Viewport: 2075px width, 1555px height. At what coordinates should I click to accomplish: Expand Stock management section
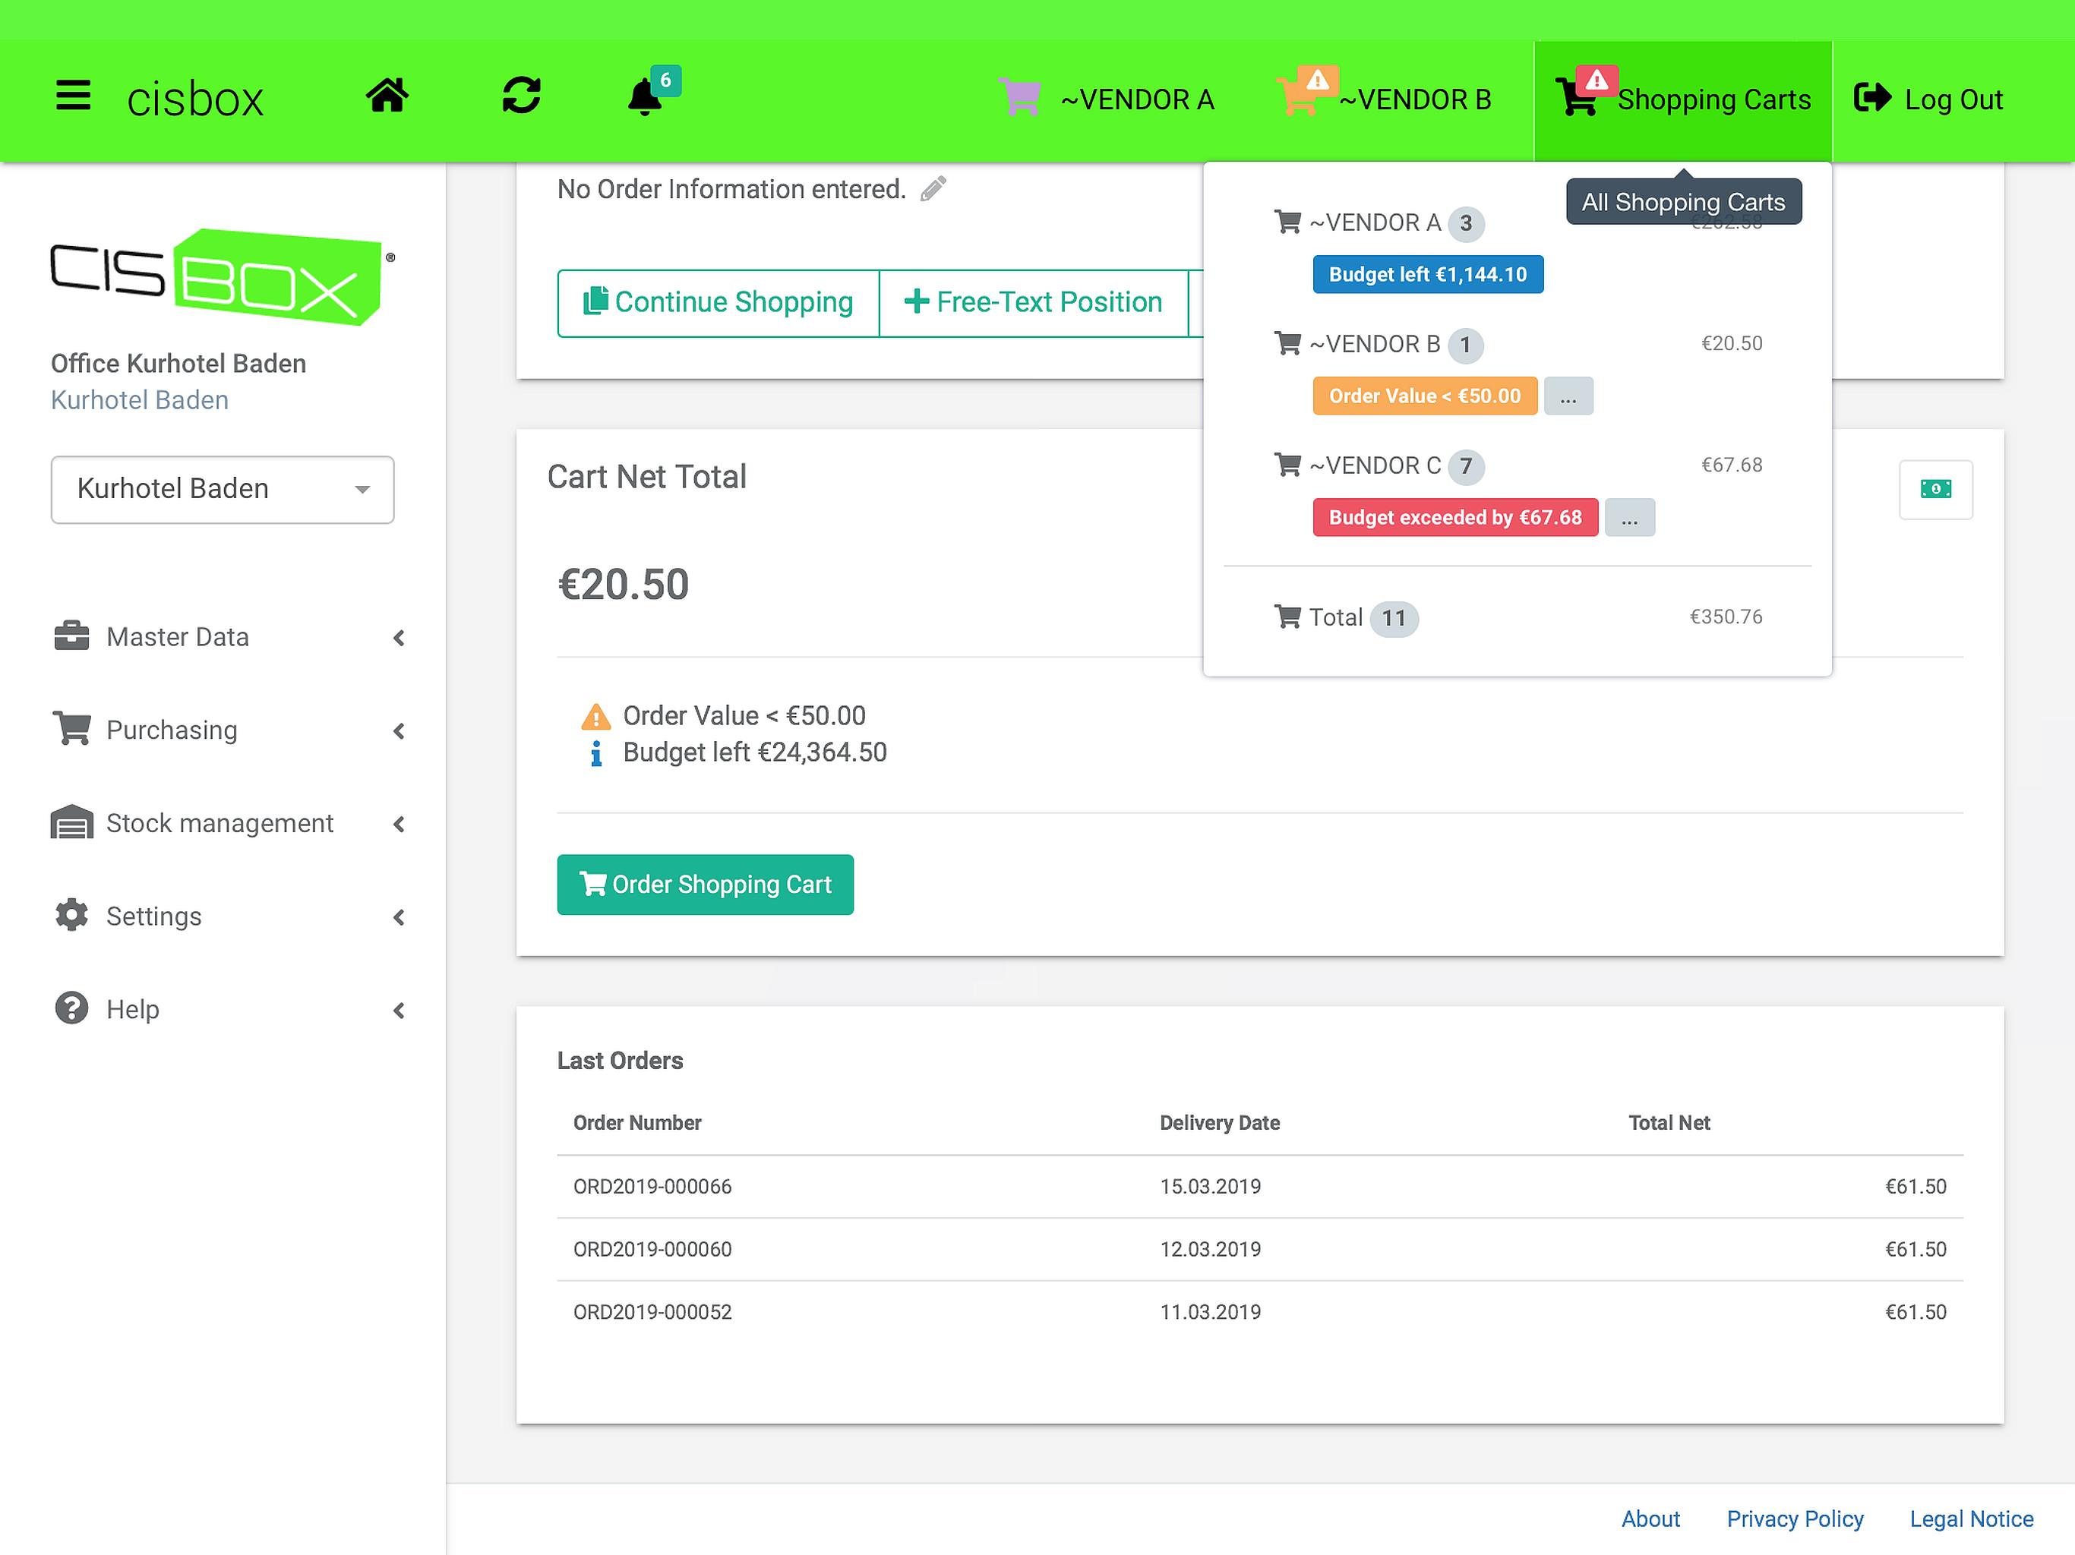coord(230,822)
